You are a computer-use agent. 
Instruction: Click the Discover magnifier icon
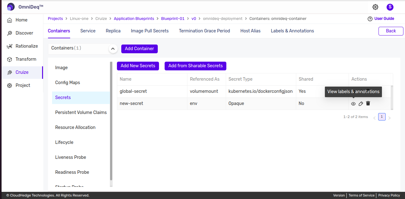[10, 33]
